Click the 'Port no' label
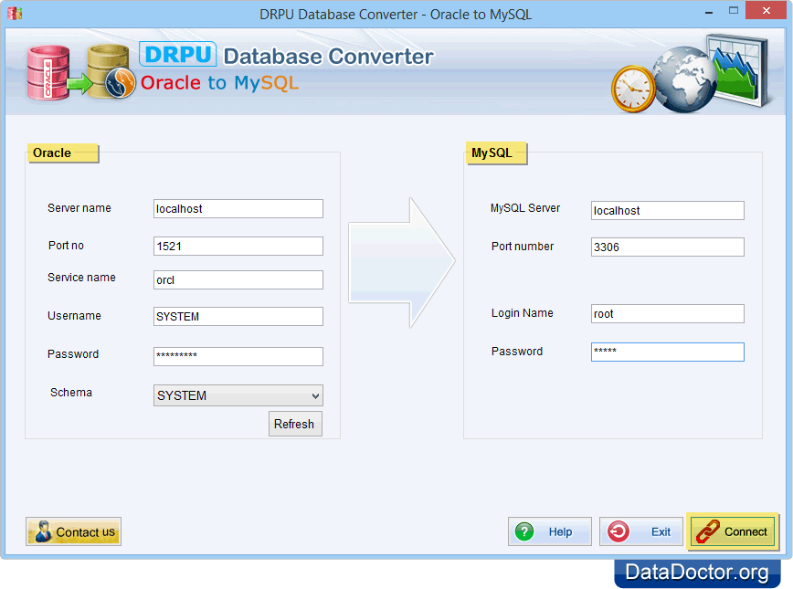Viewport: 793px width, 589px height. coord(67,246)
